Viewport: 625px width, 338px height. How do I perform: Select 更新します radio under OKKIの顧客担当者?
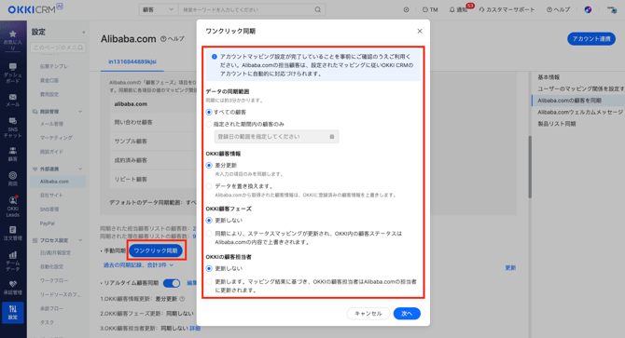[209, 282]
